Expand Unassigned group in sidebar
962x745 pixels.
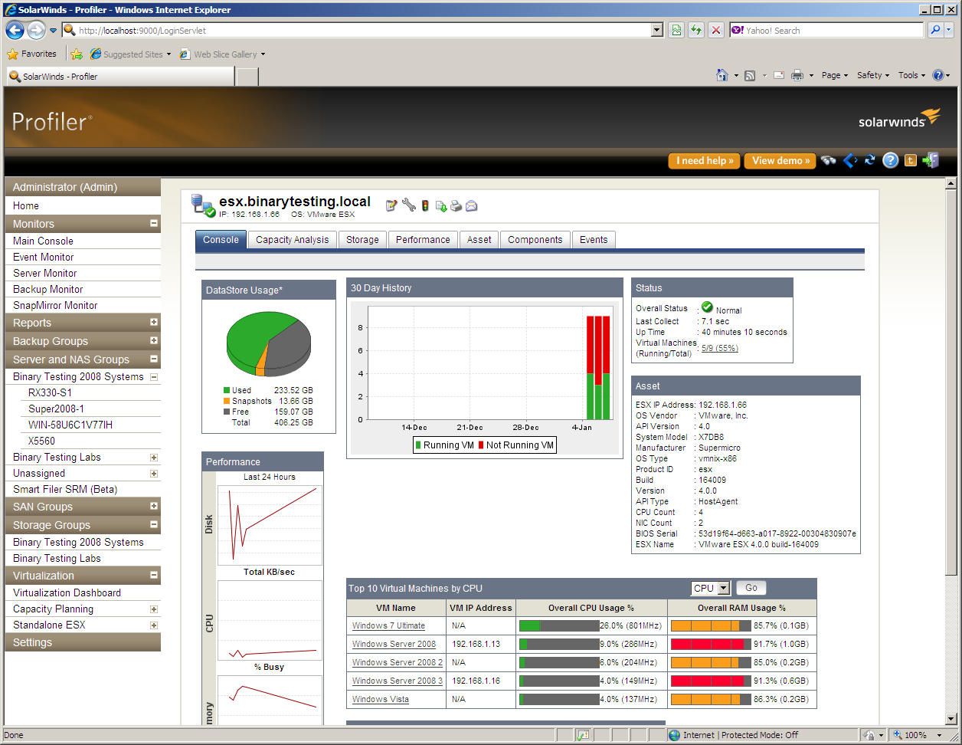(154, 474)
